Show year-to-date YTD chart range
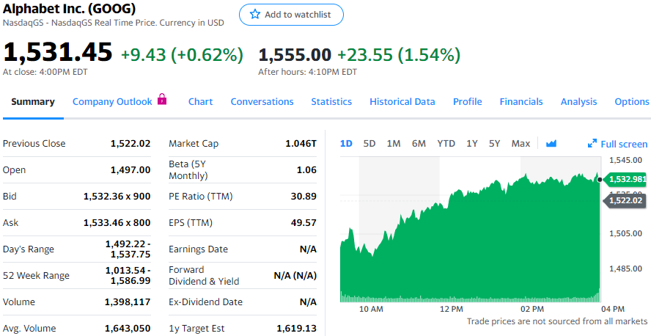 (x=446, y=144)
